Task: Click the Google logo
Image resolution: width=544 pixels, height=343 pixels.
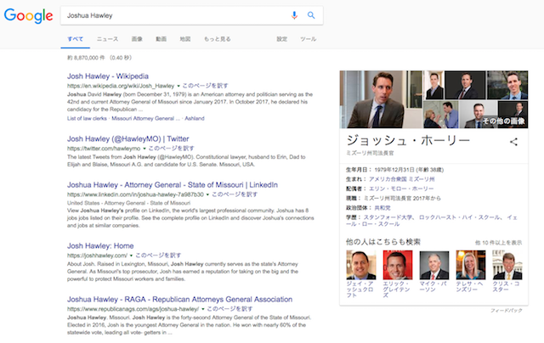Action: click(x=28, y=15)
